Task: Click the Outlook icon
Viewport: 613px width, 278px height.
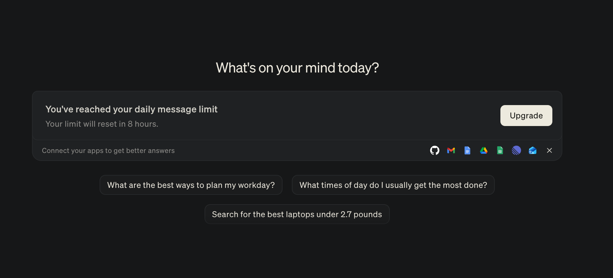Action: pyautogui.click(x=532, y=151)
